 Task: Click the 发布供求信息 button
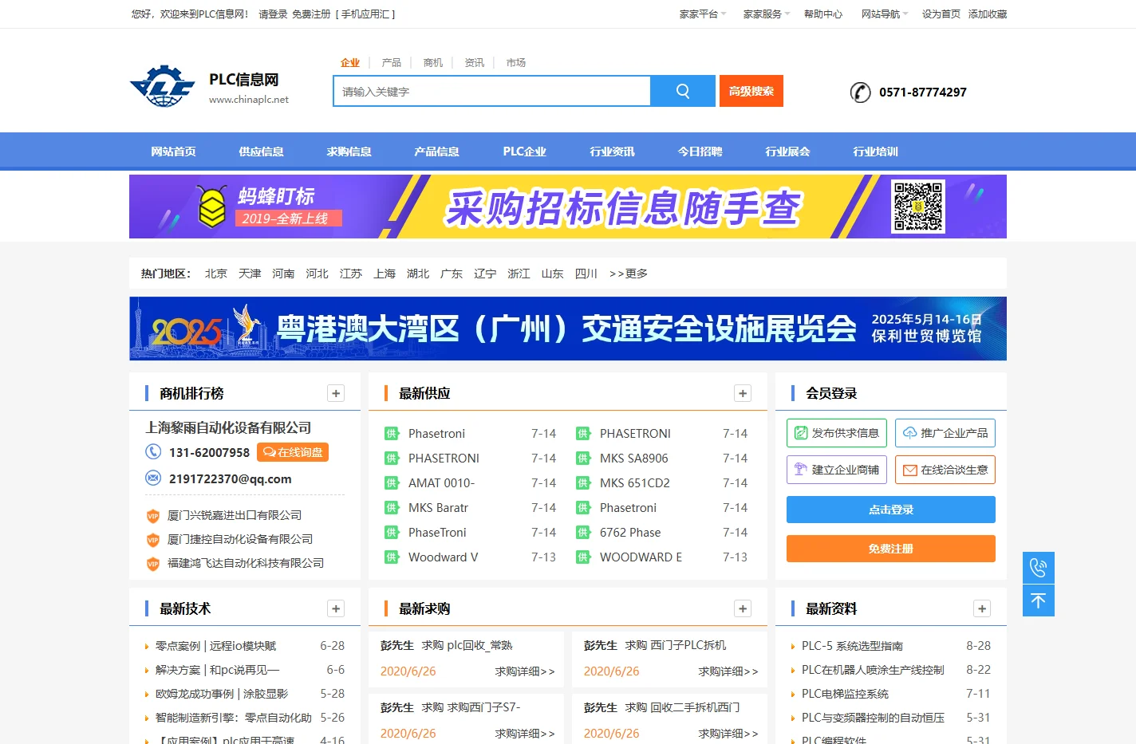(x=837, y=433)
